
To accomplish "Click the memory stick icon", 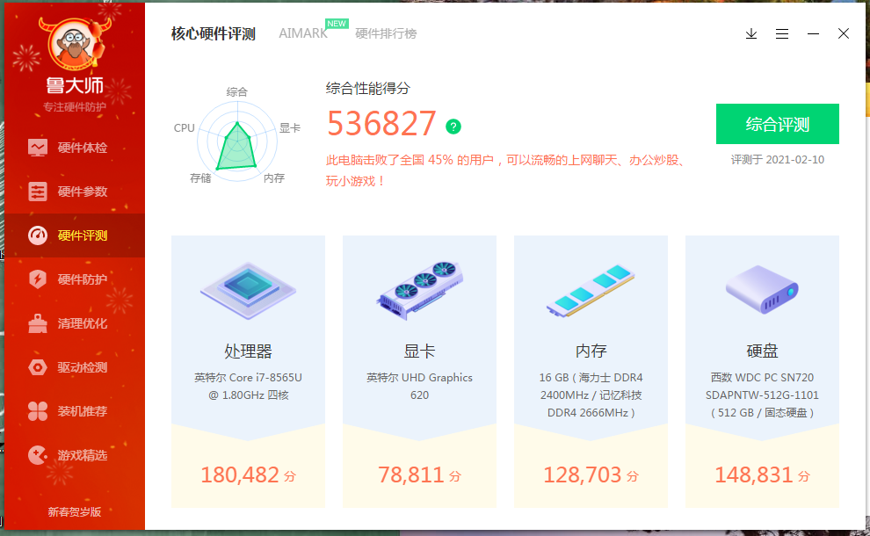I will pos(591,290).
